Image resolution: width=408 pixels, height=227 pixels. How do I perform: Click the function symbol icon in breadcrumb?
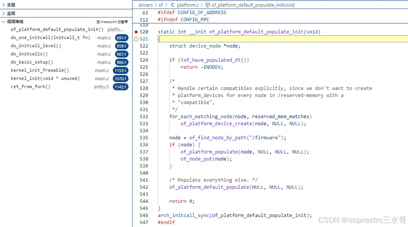click(x=208, y=5)
